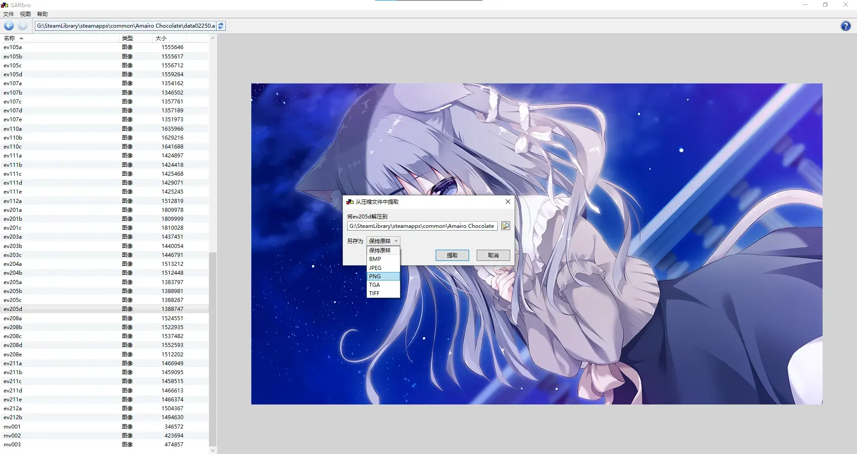The image size is (857, 454).
Task: Select file ev205c
Action: pyautogui.click(x=104, y=300)
